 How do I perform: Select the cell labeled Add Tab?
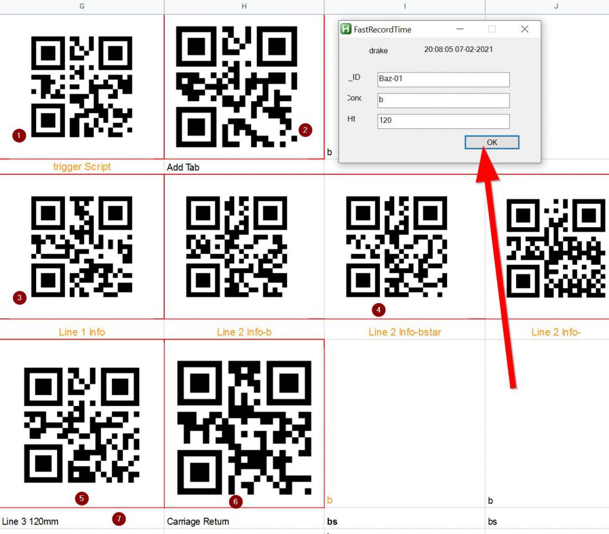pyautogui.click(x=244, y=167)
